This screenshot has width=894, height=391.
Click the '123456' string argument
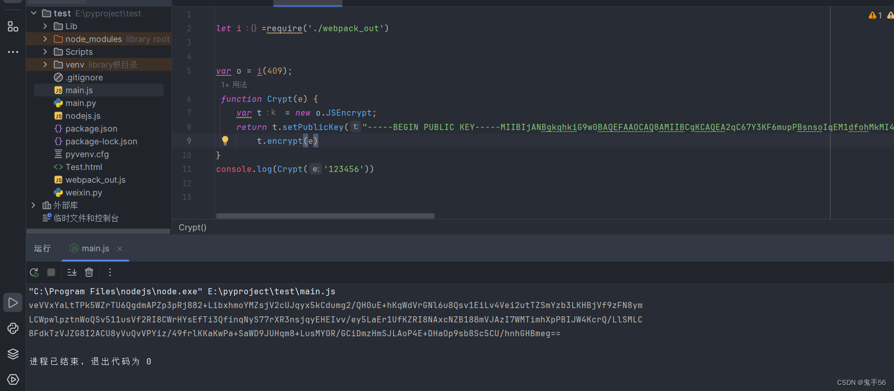point(343,169)
